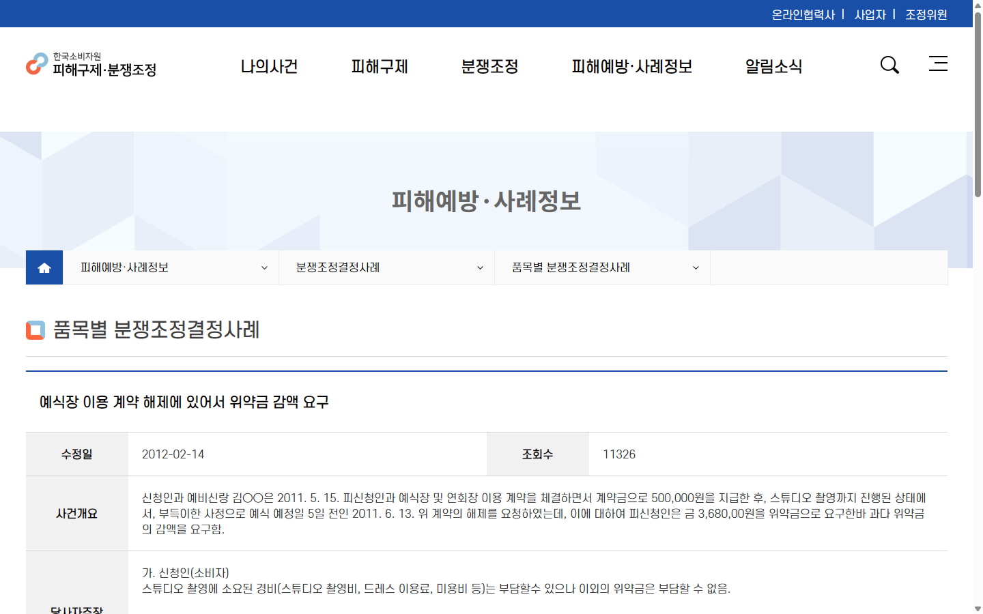This screenshot has height=614, width=983.
Task: Follow the 사업자 link in top bar
Action: click(x=870, y=14)
